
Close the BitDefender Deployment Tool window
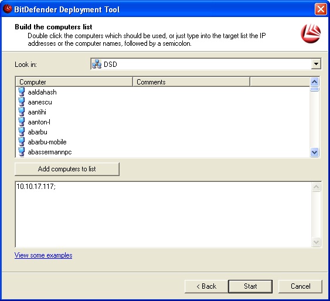(x=321, y=9)
